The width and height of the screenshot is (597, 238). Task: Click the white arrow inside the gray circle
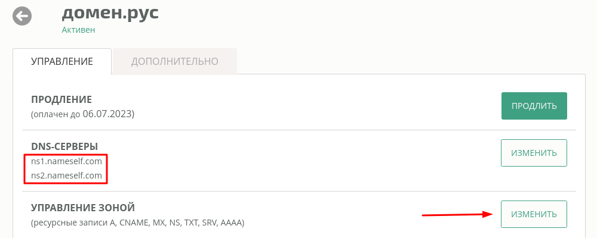[x=23, y=16]
